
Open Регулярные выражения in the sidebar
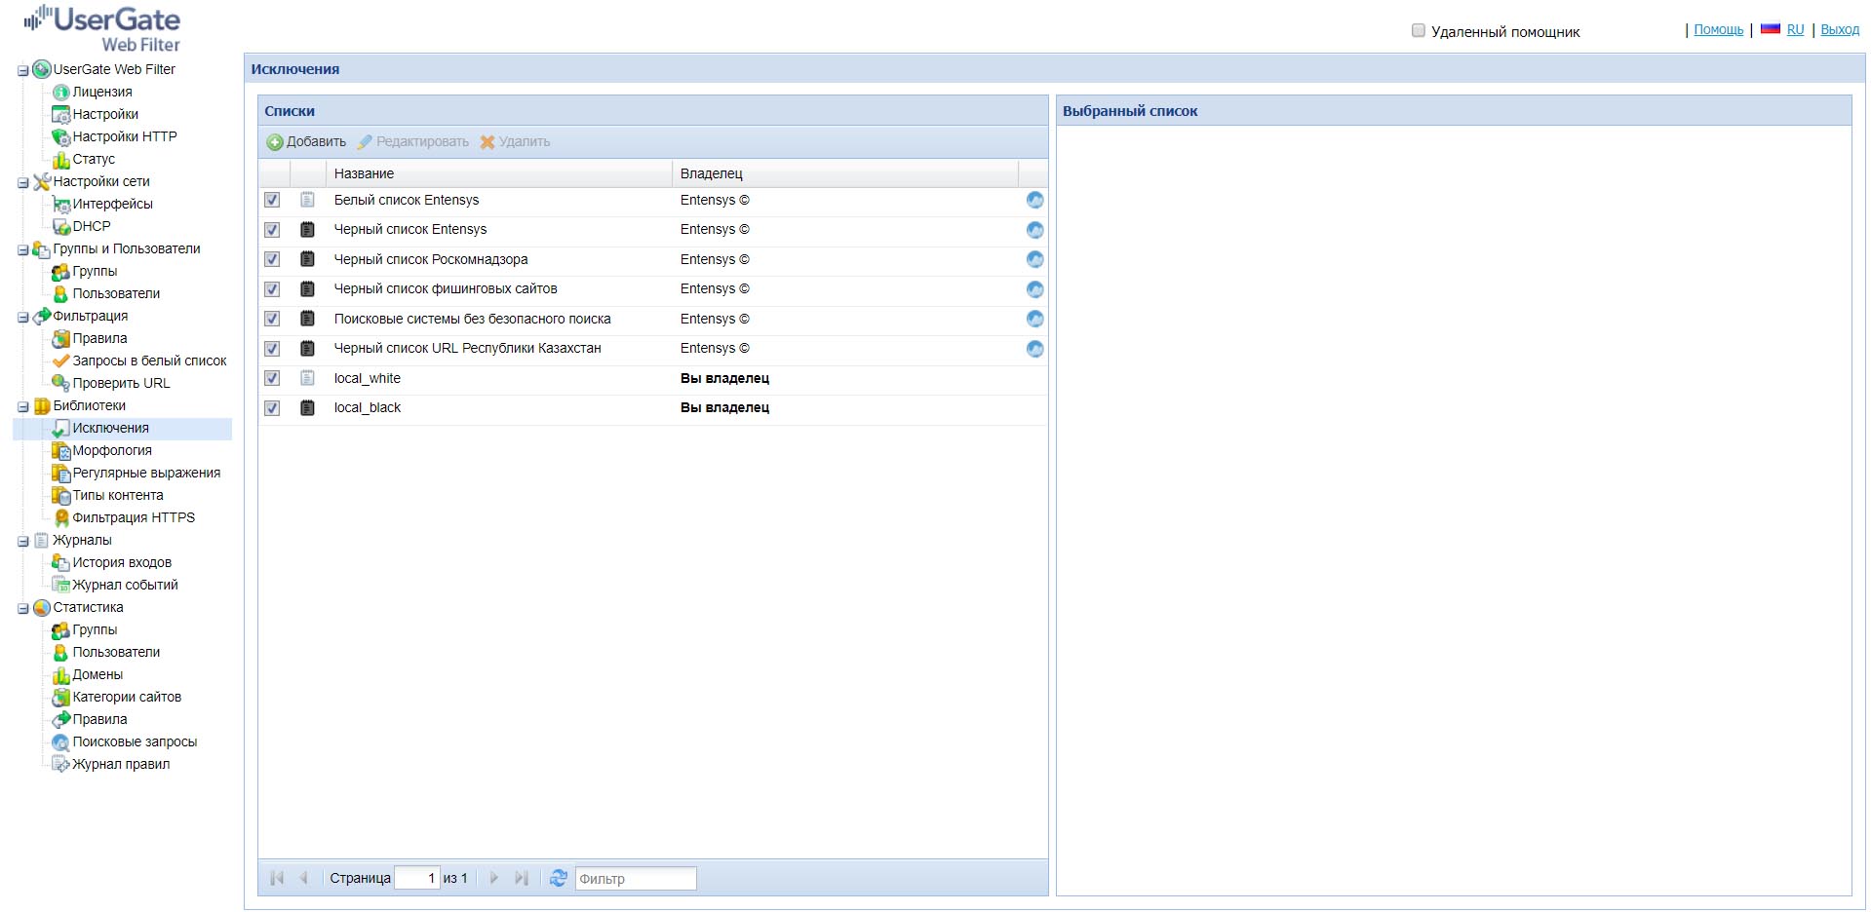pos(146,473)
